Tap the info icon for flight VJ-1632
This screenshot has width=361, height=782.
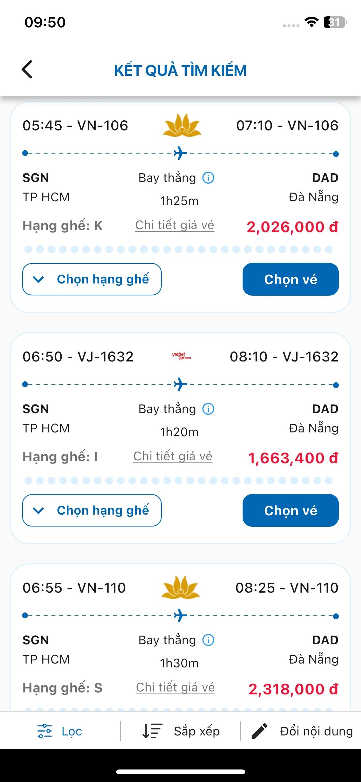point(208,409)
